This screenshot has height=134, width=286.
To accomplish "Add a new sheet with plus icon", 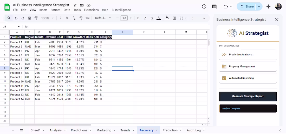I will (x=13, y=130).
